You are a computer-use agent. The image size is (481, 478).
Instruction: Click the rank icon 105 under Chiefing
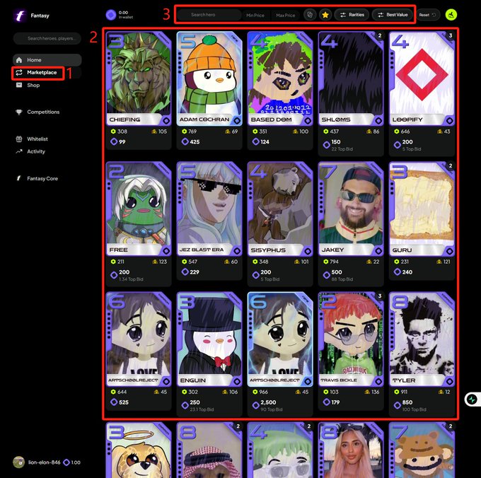pyautogui.click(x=159, y=132)
